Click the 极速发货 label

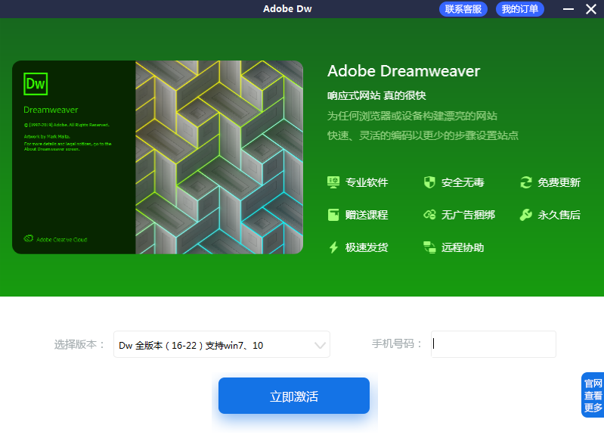tap(367, 247)
